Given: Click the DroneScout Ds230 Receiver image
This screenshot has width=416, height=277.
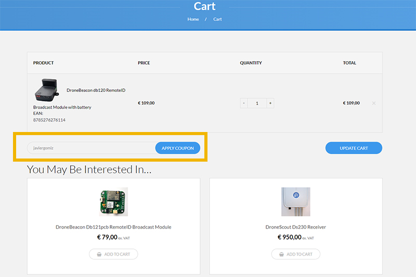Looking at the screenshot, I should tap(295, 202).
